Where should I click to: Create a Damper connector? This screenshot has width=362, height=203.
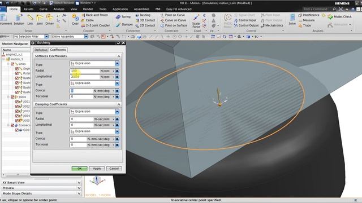(x=124, y=24)
